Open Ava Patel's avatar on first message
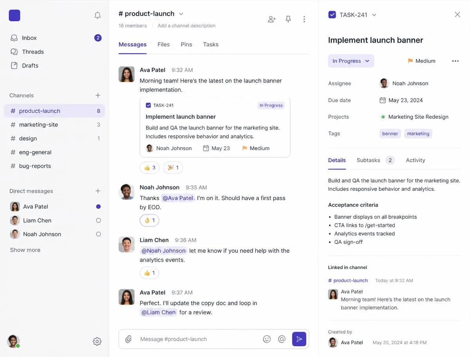 [127, 74]
